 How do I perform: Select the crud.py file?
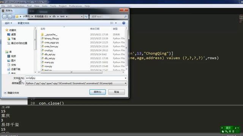pos(49,50)
